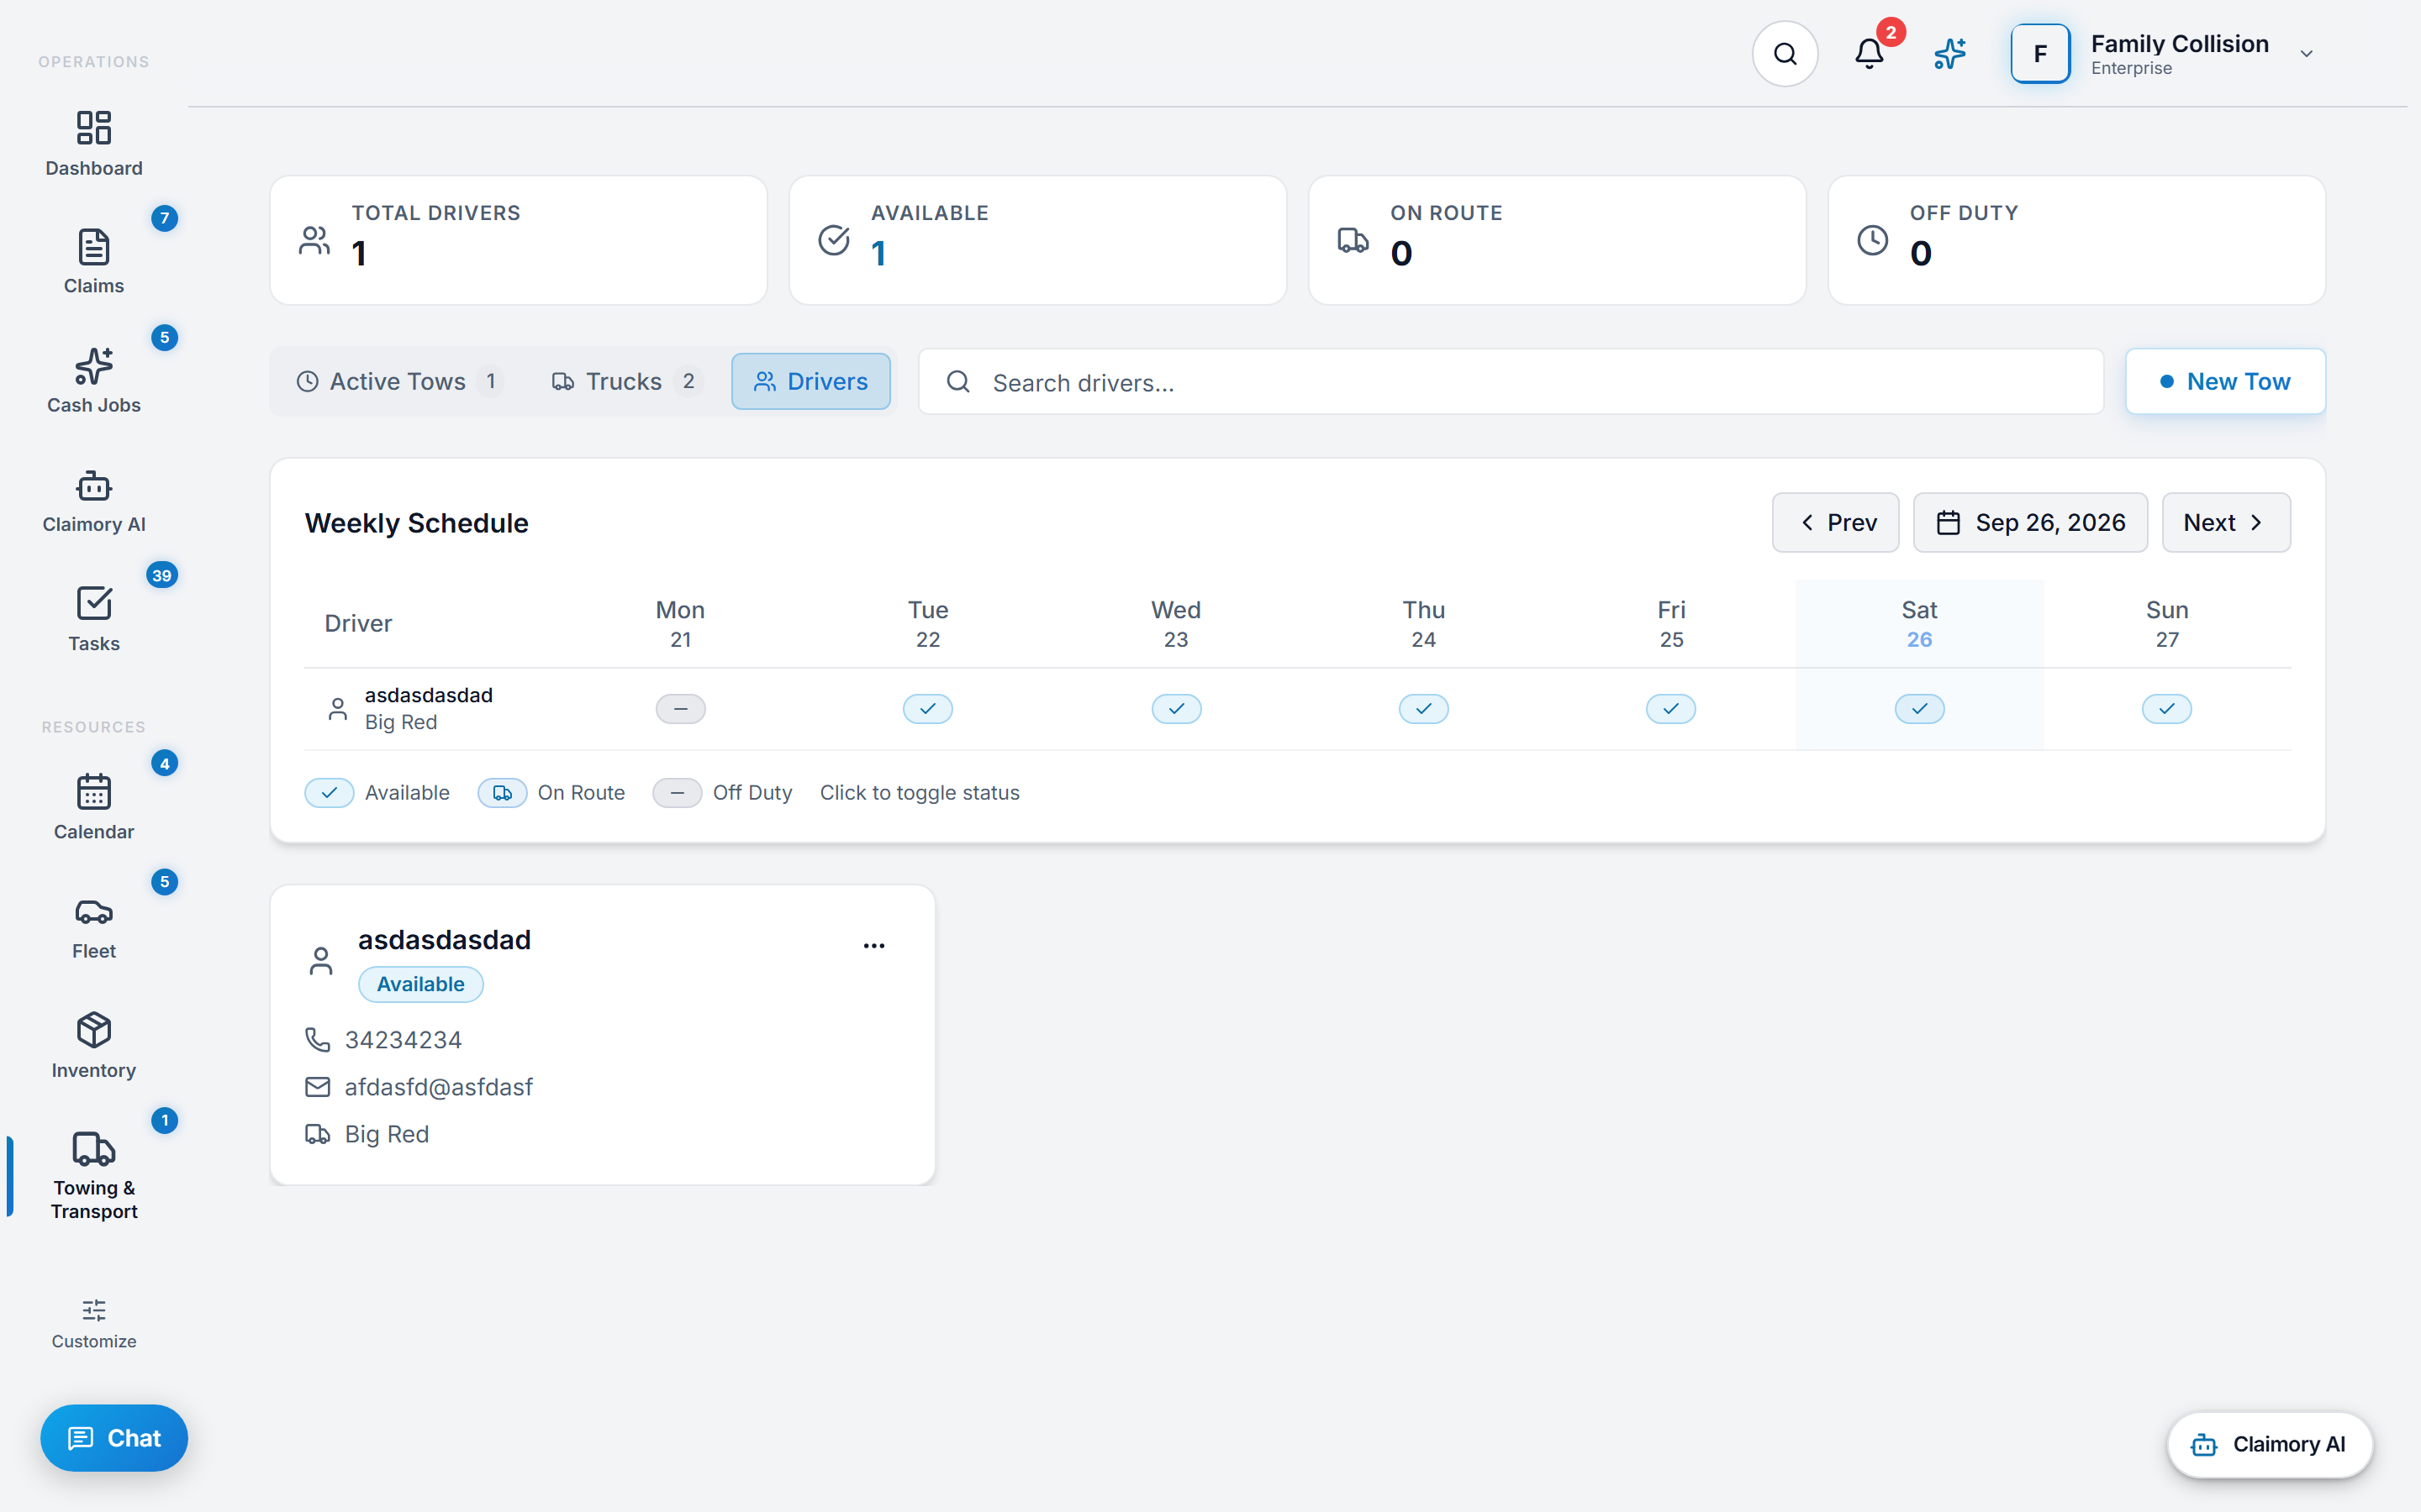2421x1512 pixels.
Task: Toggle Saturday 26 availability status
Action: point(1919,709)
